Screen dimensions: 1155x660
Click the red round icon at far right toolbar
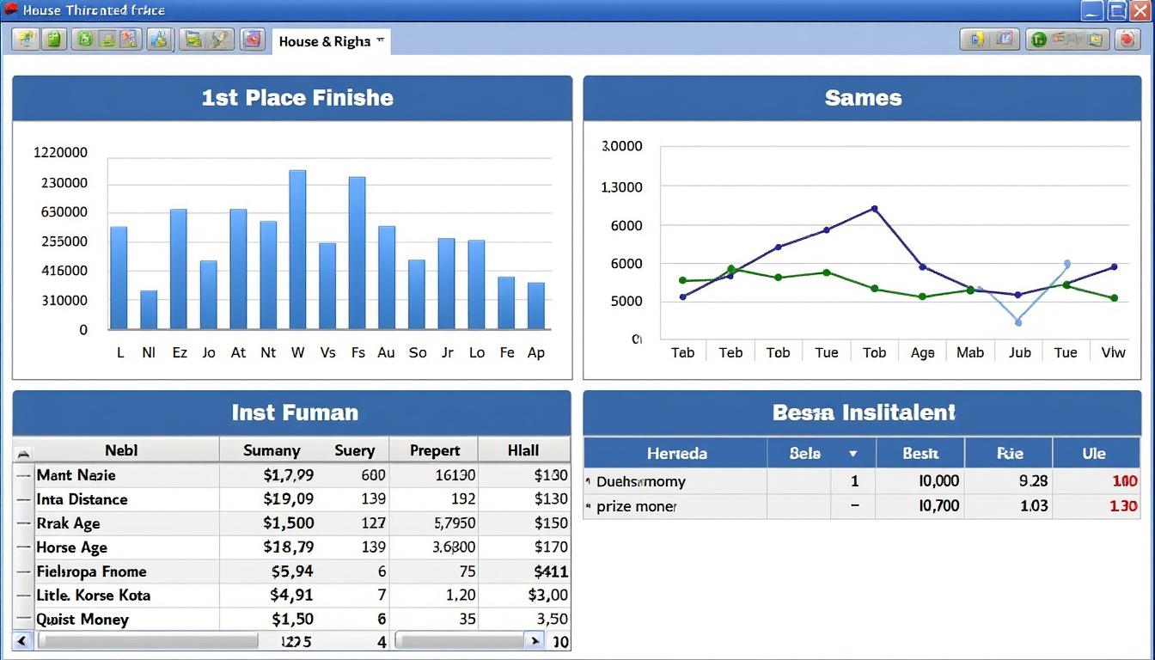(1127, 39)
